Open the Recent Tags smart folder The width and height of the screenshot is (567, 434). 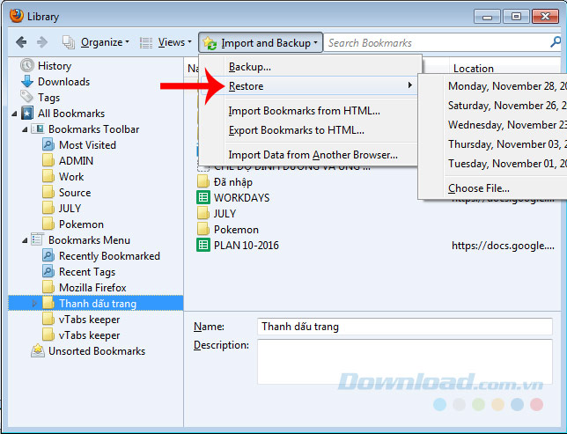tap(87, 272)
